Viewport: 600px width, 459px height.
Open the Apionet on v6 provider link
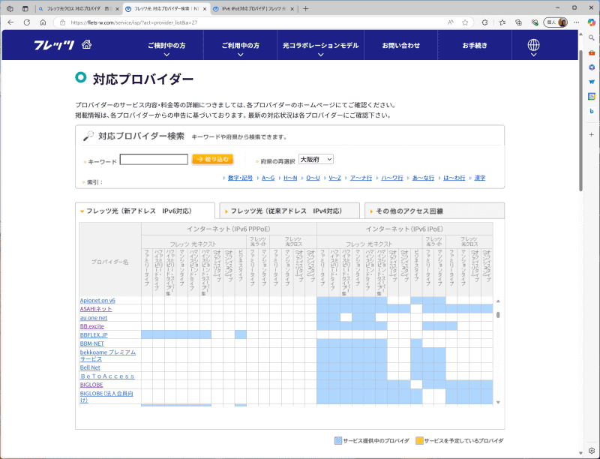point(97,300)
